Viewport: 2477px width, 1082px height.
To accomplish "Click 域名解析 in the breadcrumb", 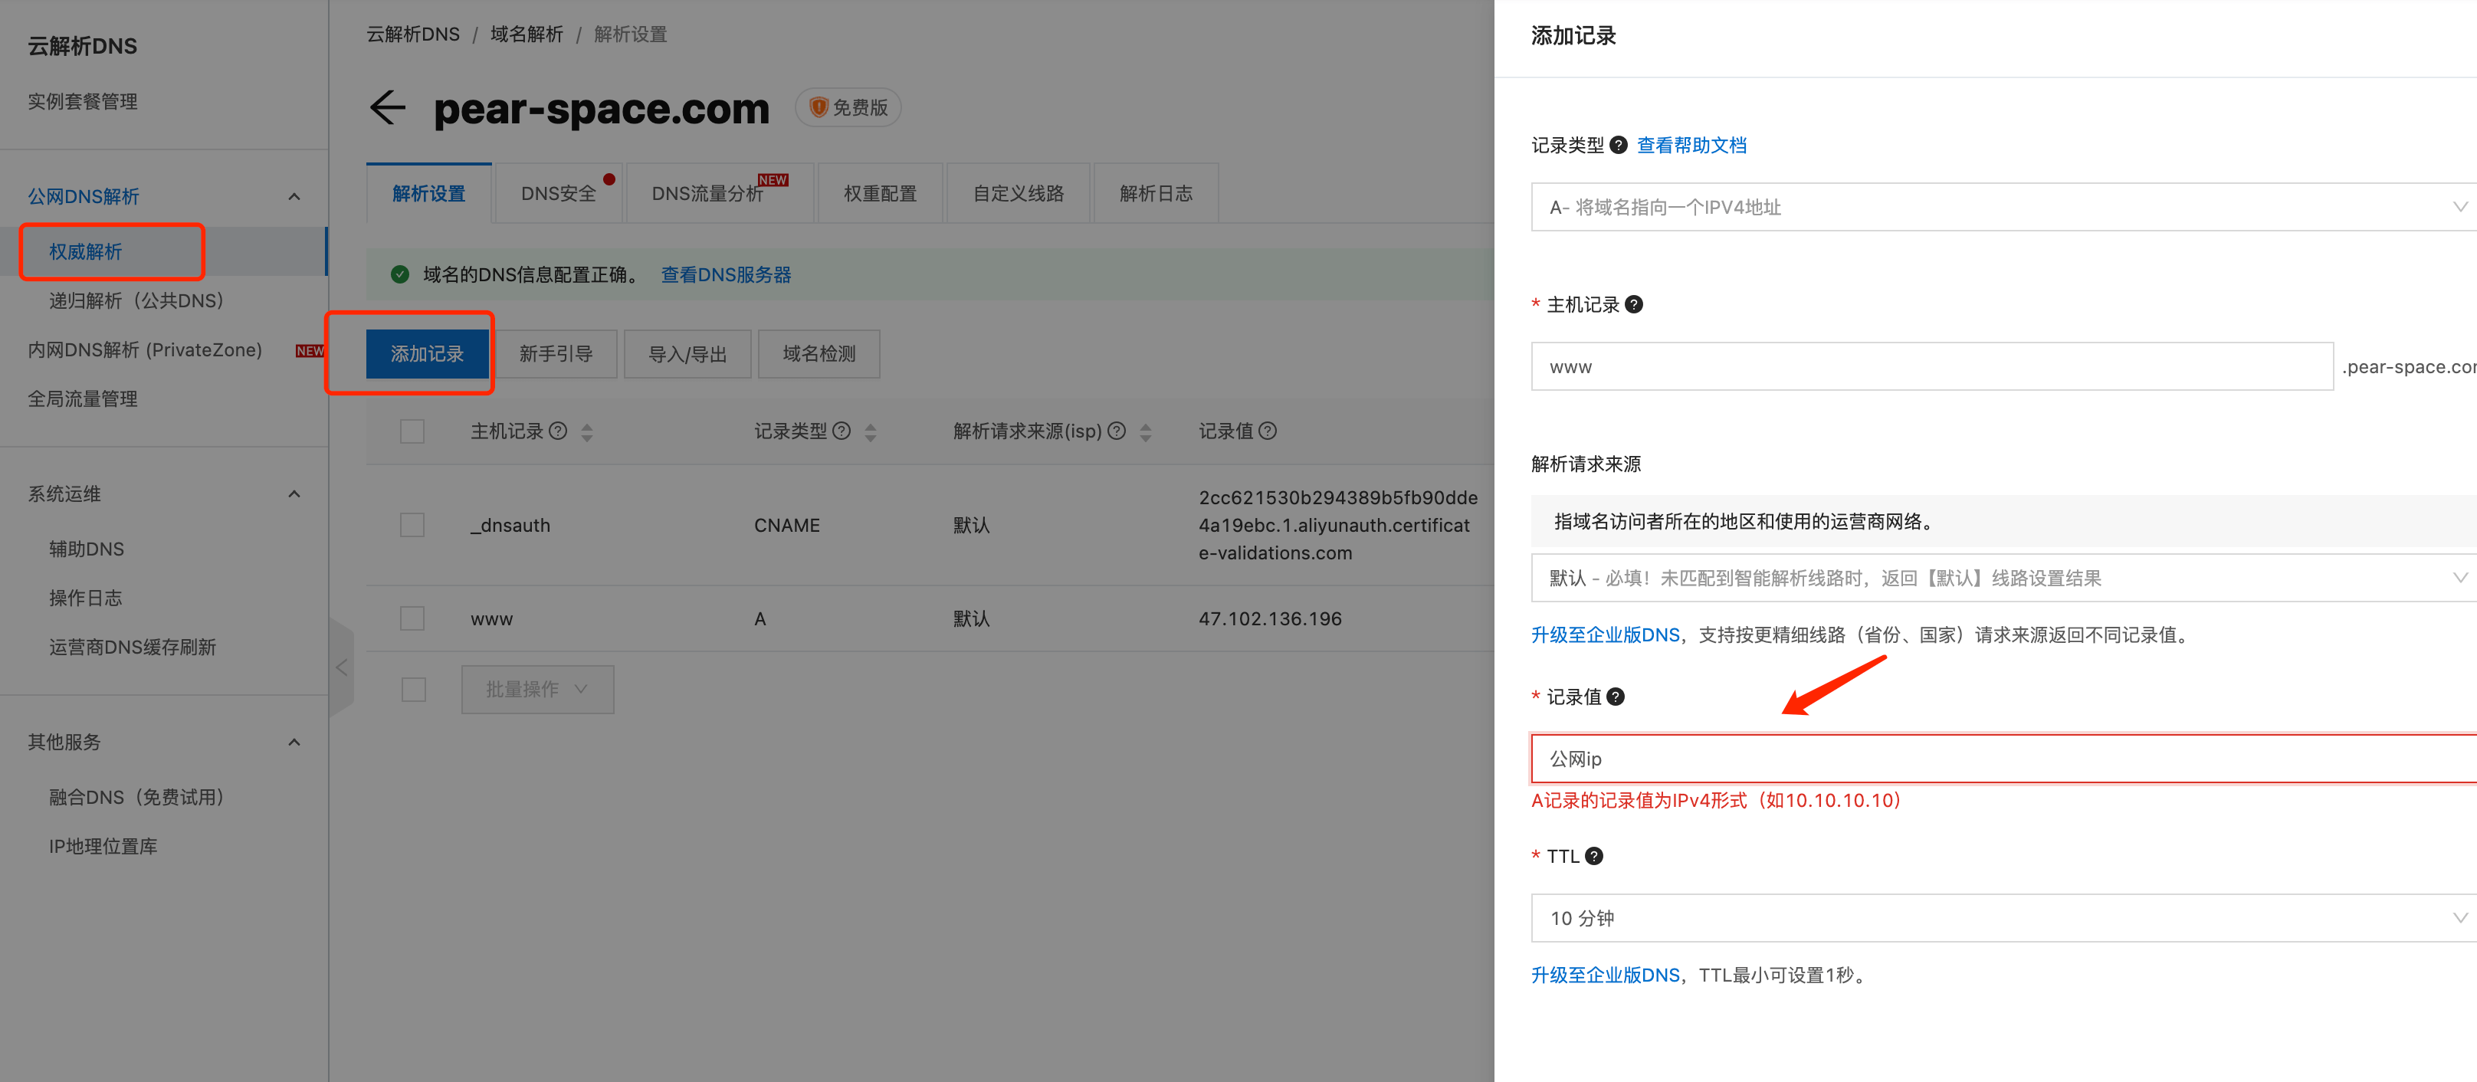I will click(527, 34).
